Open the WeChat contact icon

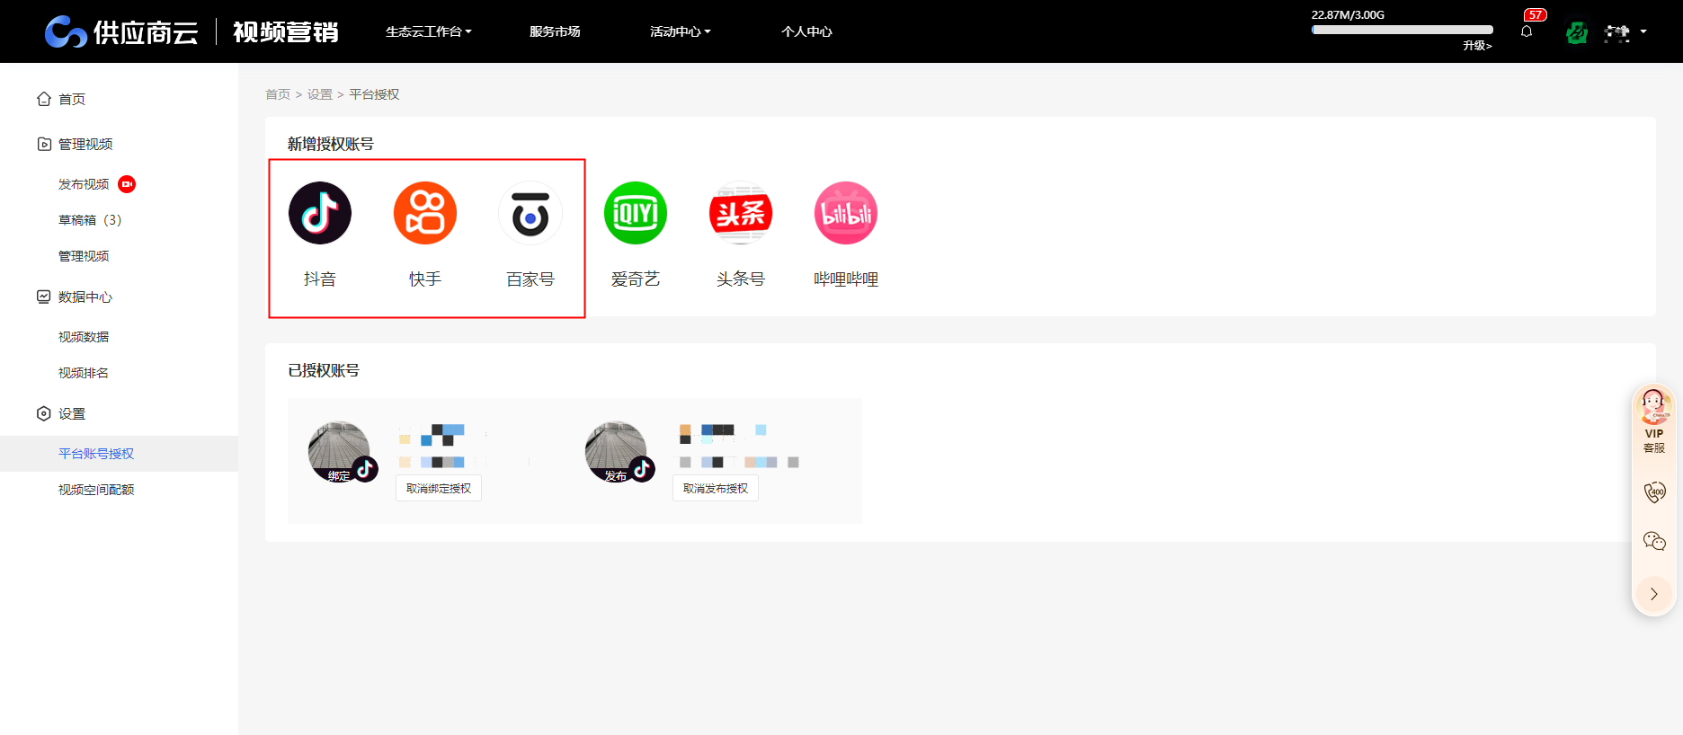(1654, 541)
